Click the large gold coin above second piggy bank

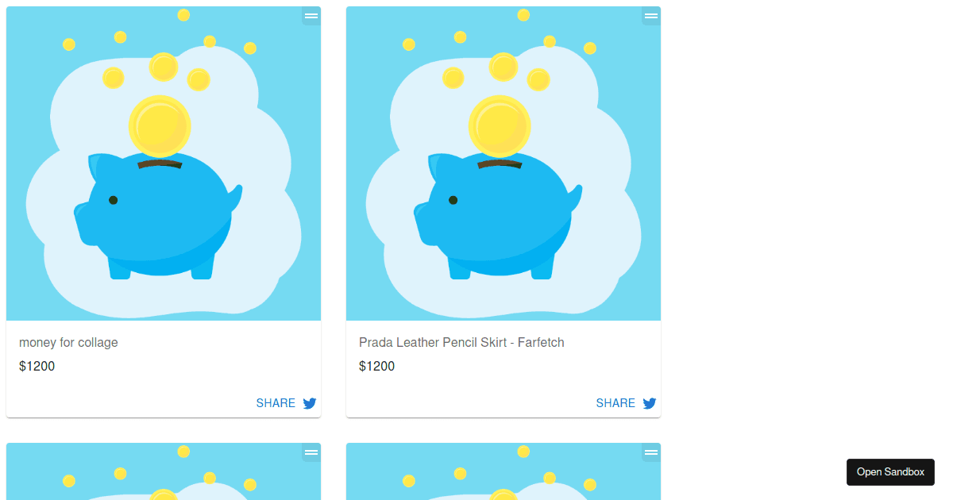(x=500, y=125)
